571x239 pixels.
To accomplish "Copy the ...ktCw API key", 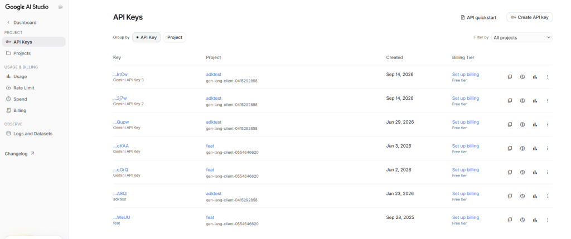I will point(510,77).
